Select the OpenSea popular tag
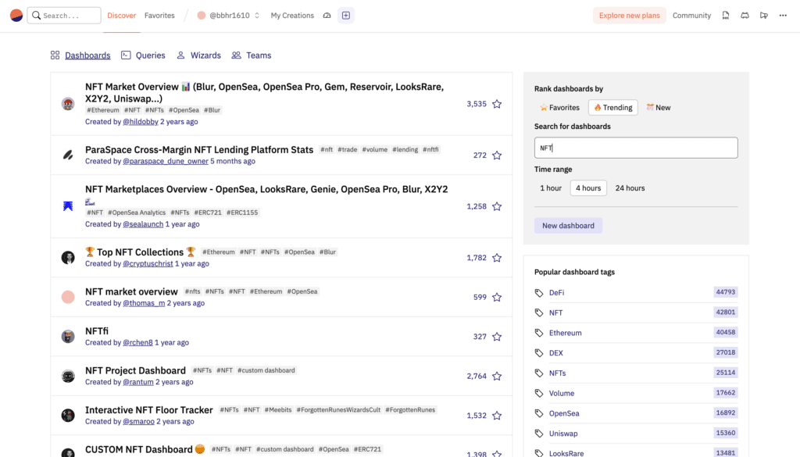This screenshot has width=800, height=457. [564, 414]
